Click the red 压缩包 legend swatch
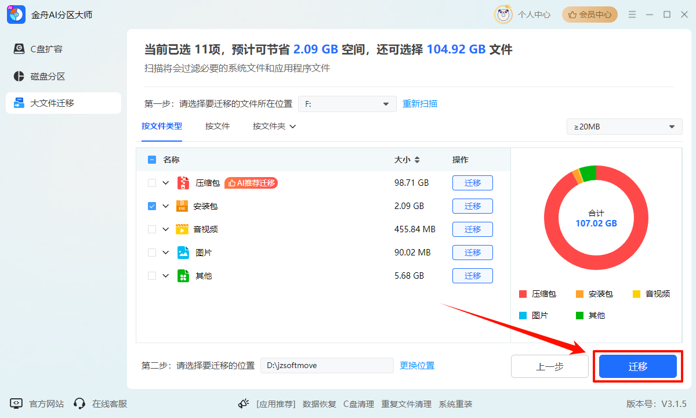 pyautogui.click(x=523, y=294)
